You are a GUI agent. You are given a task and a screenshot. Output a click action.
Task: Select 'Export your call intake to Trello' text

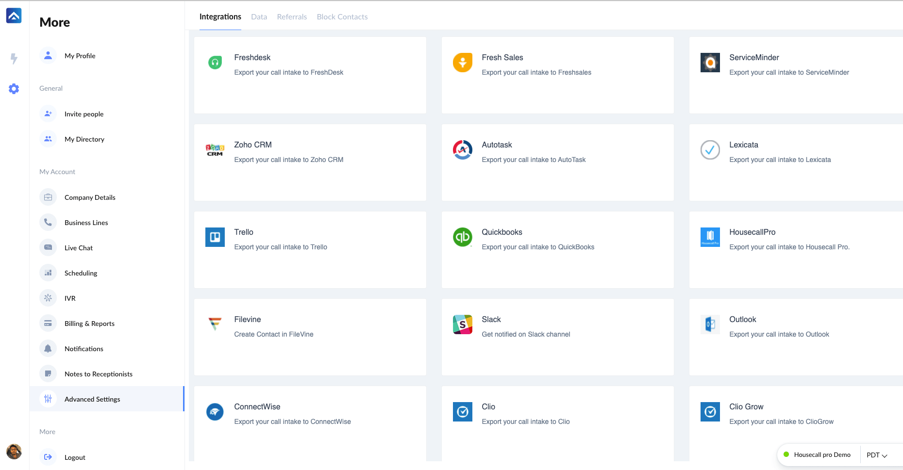[281, 247]
